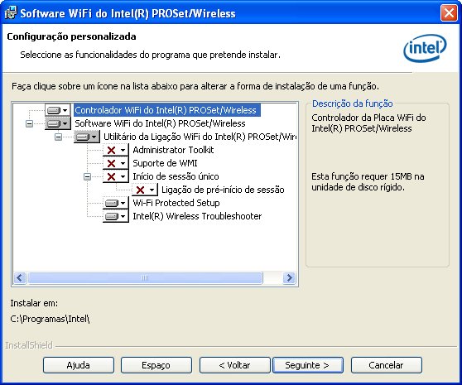Click the 'Instalar em:' label
Screen dimensions: 462x385
point(34,303)
